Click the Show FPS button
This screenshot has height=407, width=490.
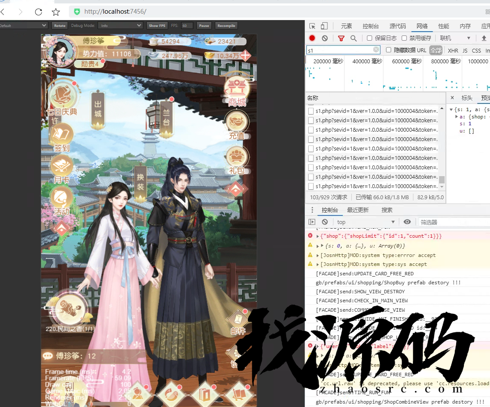[x=157, y=26]
